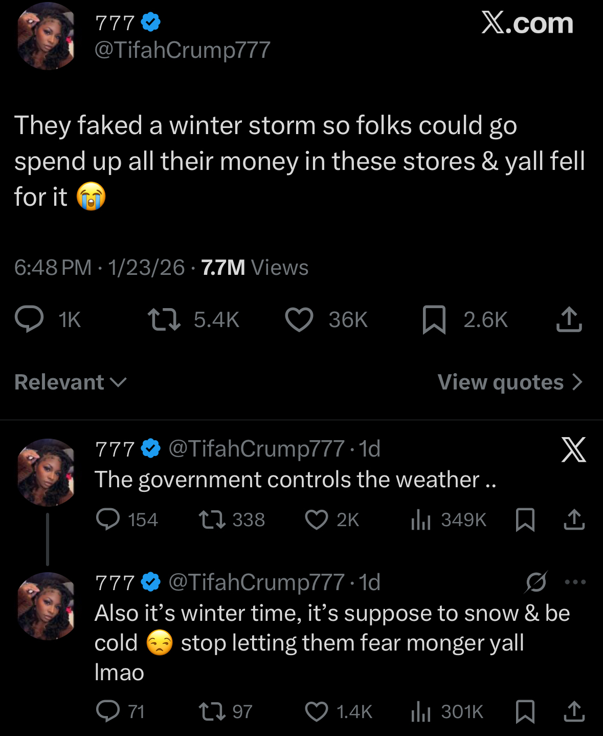This screenshot has width=603, height=736.
Task: Repost the main tweet with 5.4K reposts
Action: [x=164, y=319]
